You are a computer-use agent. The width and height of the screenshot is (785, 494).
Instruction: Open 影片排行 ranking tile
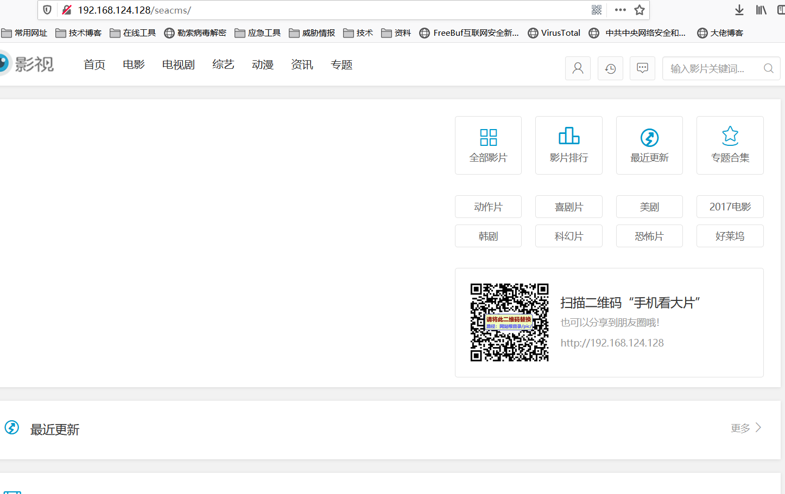569,145
